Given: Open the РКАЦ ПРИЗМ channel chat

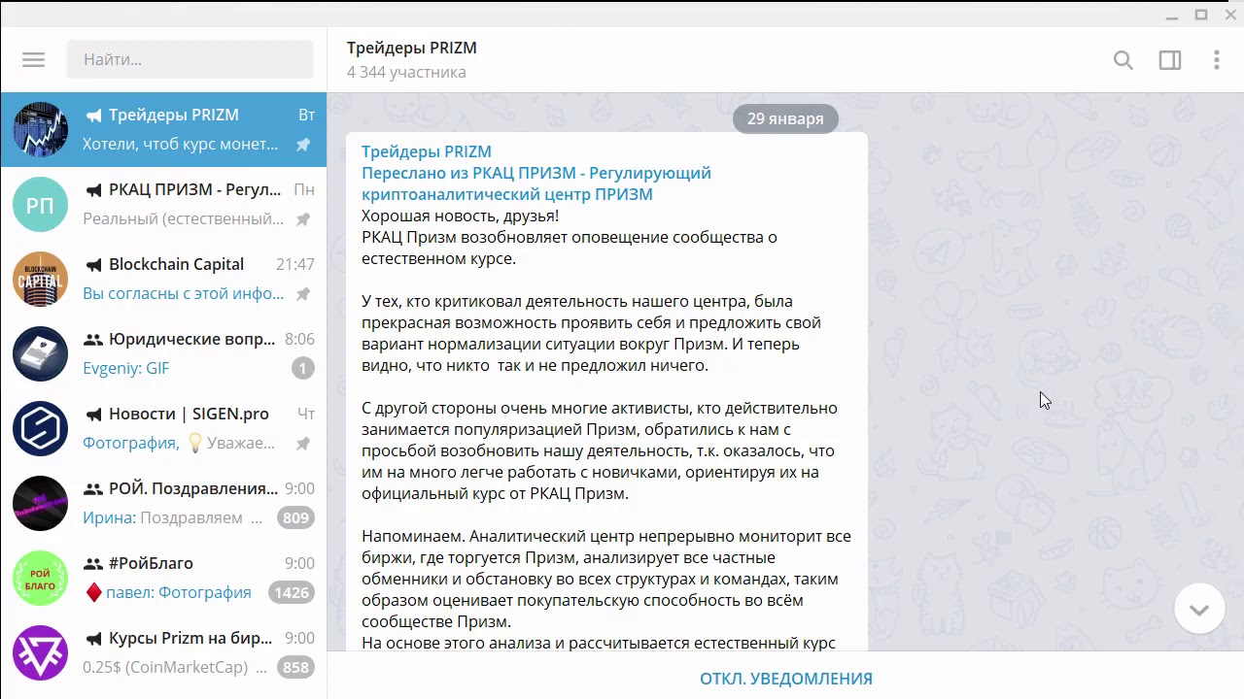Looking at the screenshot, I should (163, 205).
